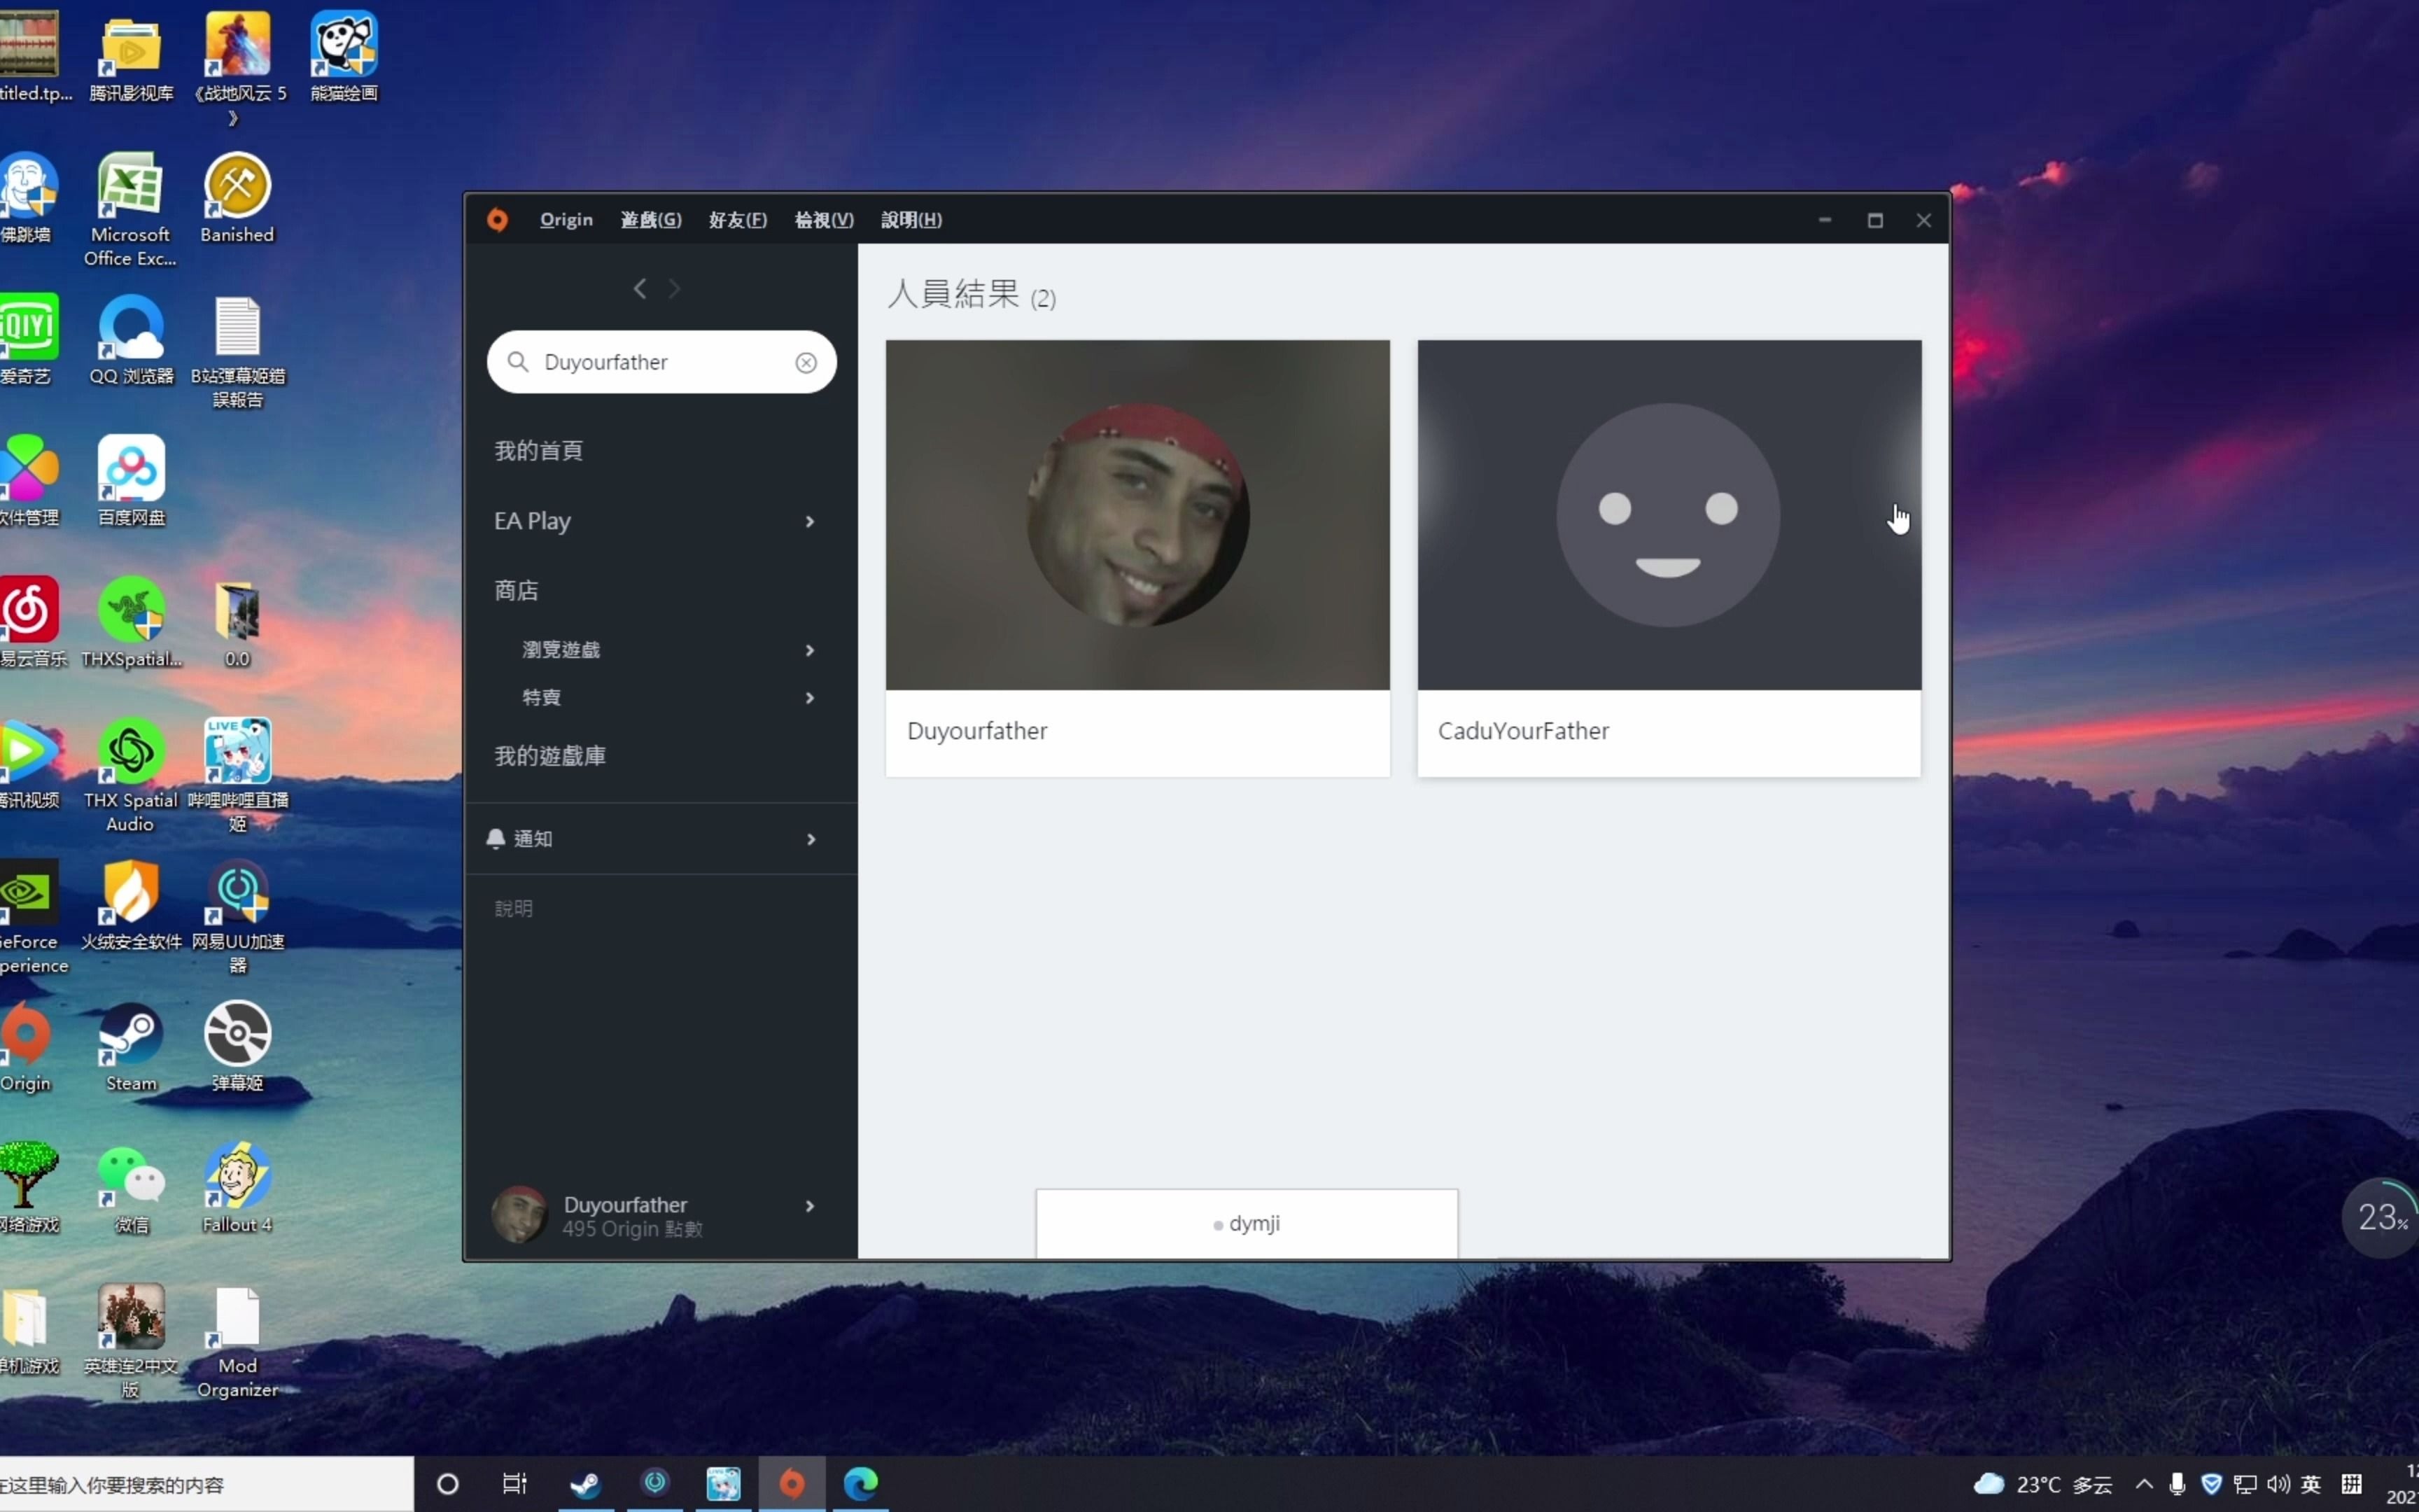Open 微信 desktop icon
This screenshot has width=2419, height=1512.
(x=131, y=1188)
